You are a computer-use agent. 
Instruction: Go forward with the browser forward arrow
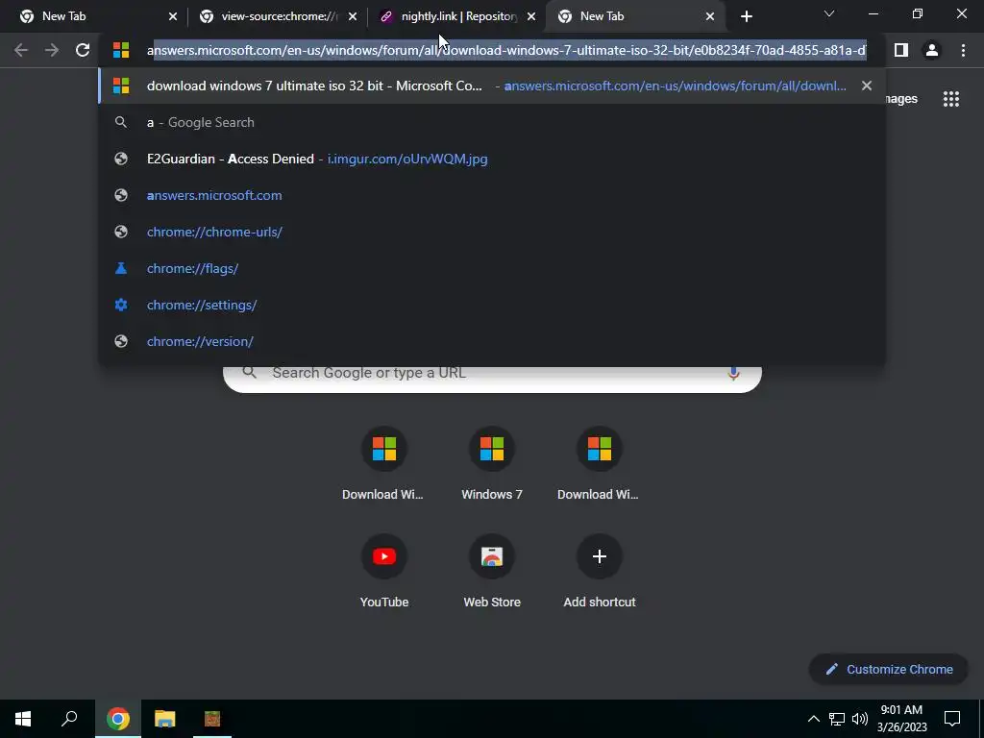[x=52, y=50]
